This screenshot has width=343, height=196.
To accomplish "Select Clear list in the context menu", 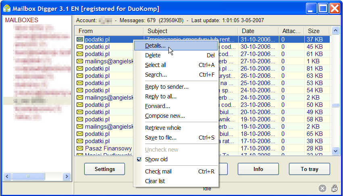I will pyautogui.click(x=176, y=181).
